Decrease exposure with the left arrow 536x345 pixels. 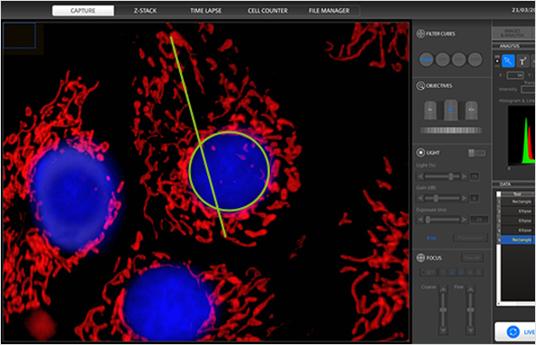click(420, 220)
